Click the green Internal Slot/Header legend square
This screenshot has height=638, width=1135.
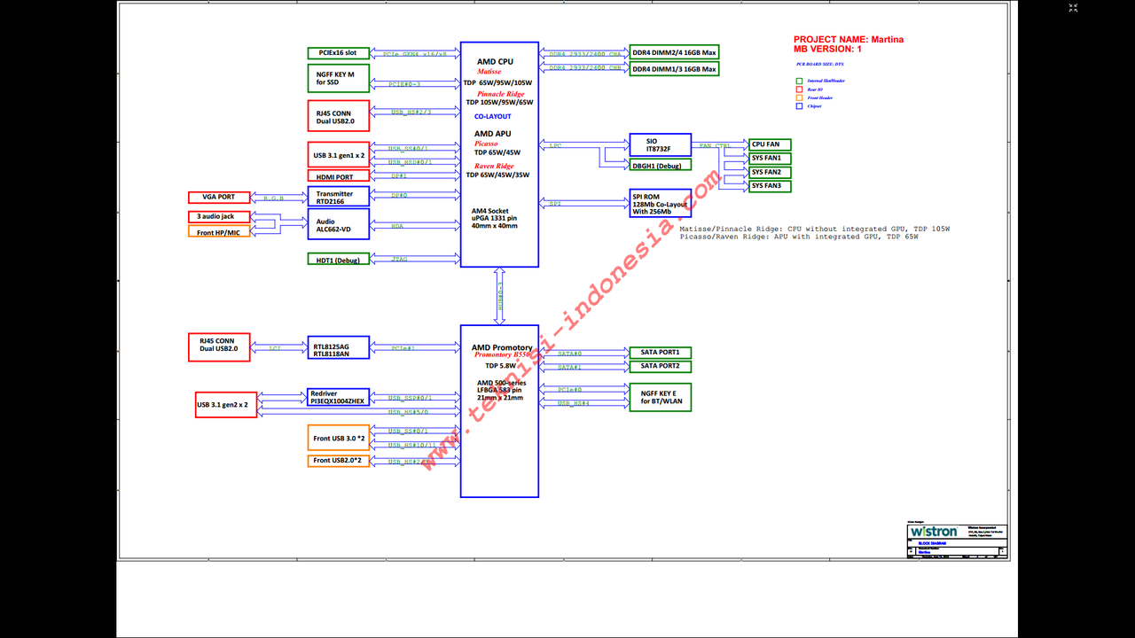coord(799,81)
